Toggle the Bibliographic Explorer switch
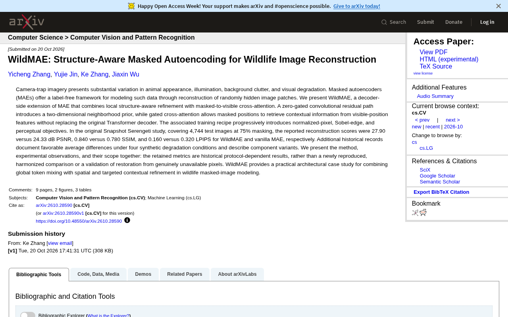 tap(28, 315)
